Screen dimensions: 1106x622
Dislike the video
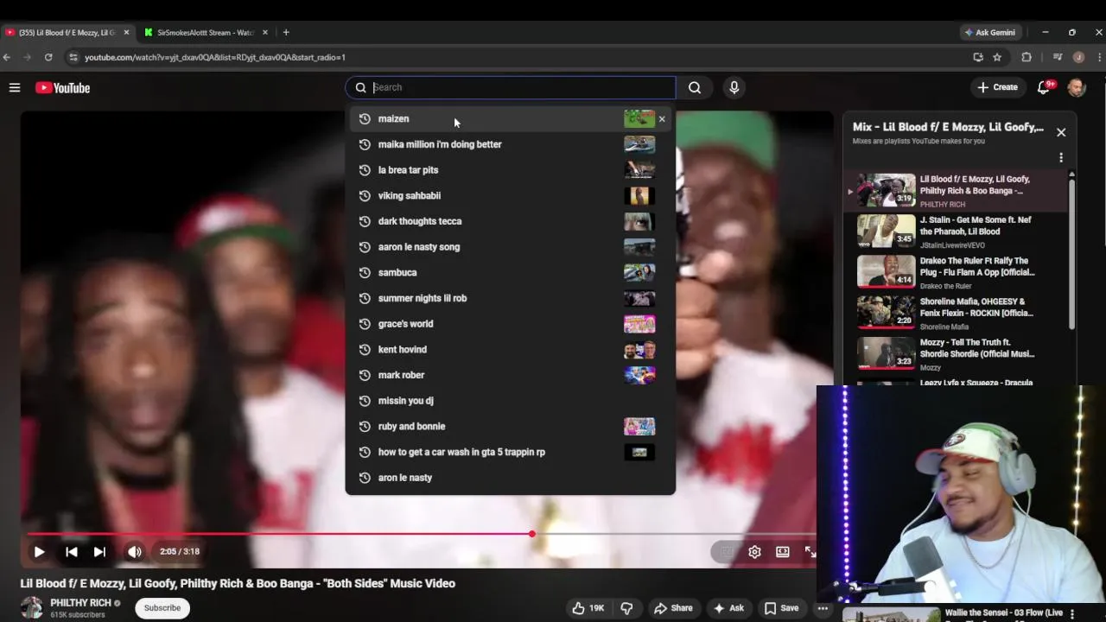point(626,608)
